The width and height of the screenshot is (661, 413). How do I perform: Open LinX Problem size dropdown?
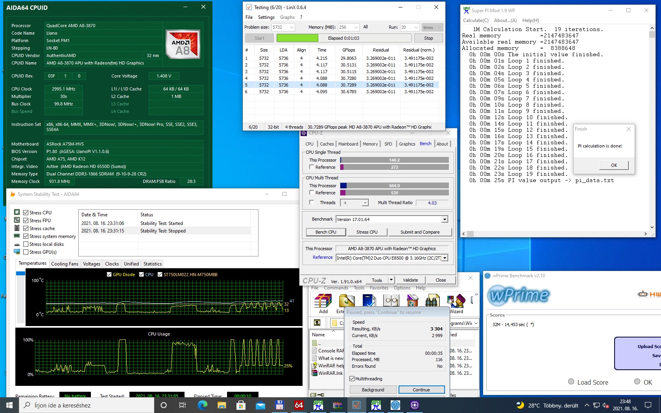pyautogui.click(x=292, y=27)
